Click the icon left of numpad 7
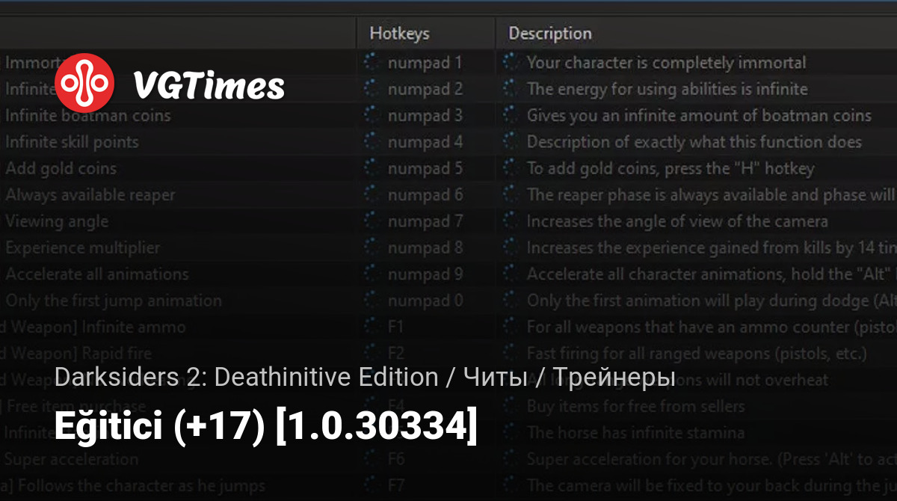The image size is (897, 501). coord(372,221)
